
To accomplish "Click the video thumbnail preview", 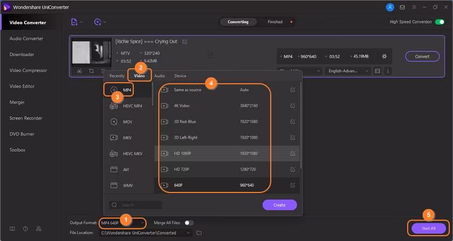I will tap(91, 52).
